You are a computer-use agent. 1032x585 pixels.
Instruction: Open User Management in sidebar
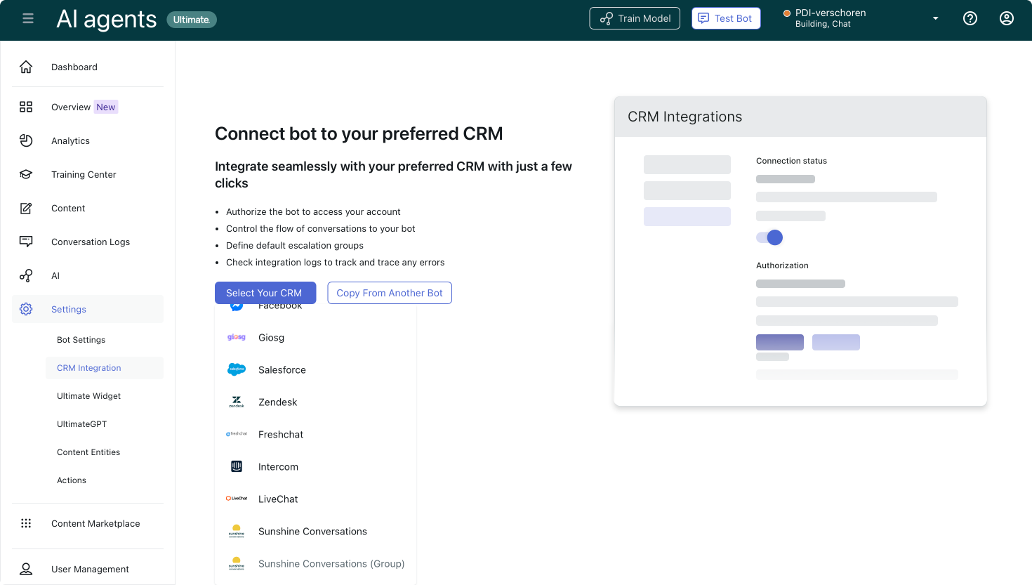pos(88,569)
